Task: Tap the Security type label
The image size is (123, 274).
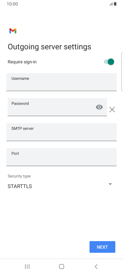Action: click(19, 176)
